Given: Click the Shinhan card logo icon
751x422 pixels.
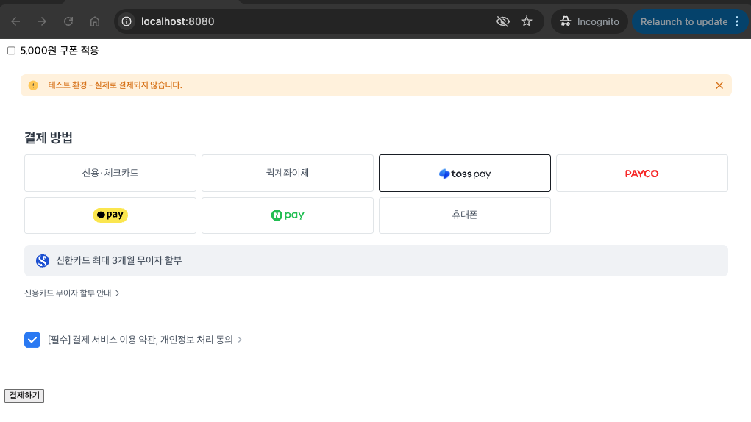Looking at the screenshot, I should point(42,261).
